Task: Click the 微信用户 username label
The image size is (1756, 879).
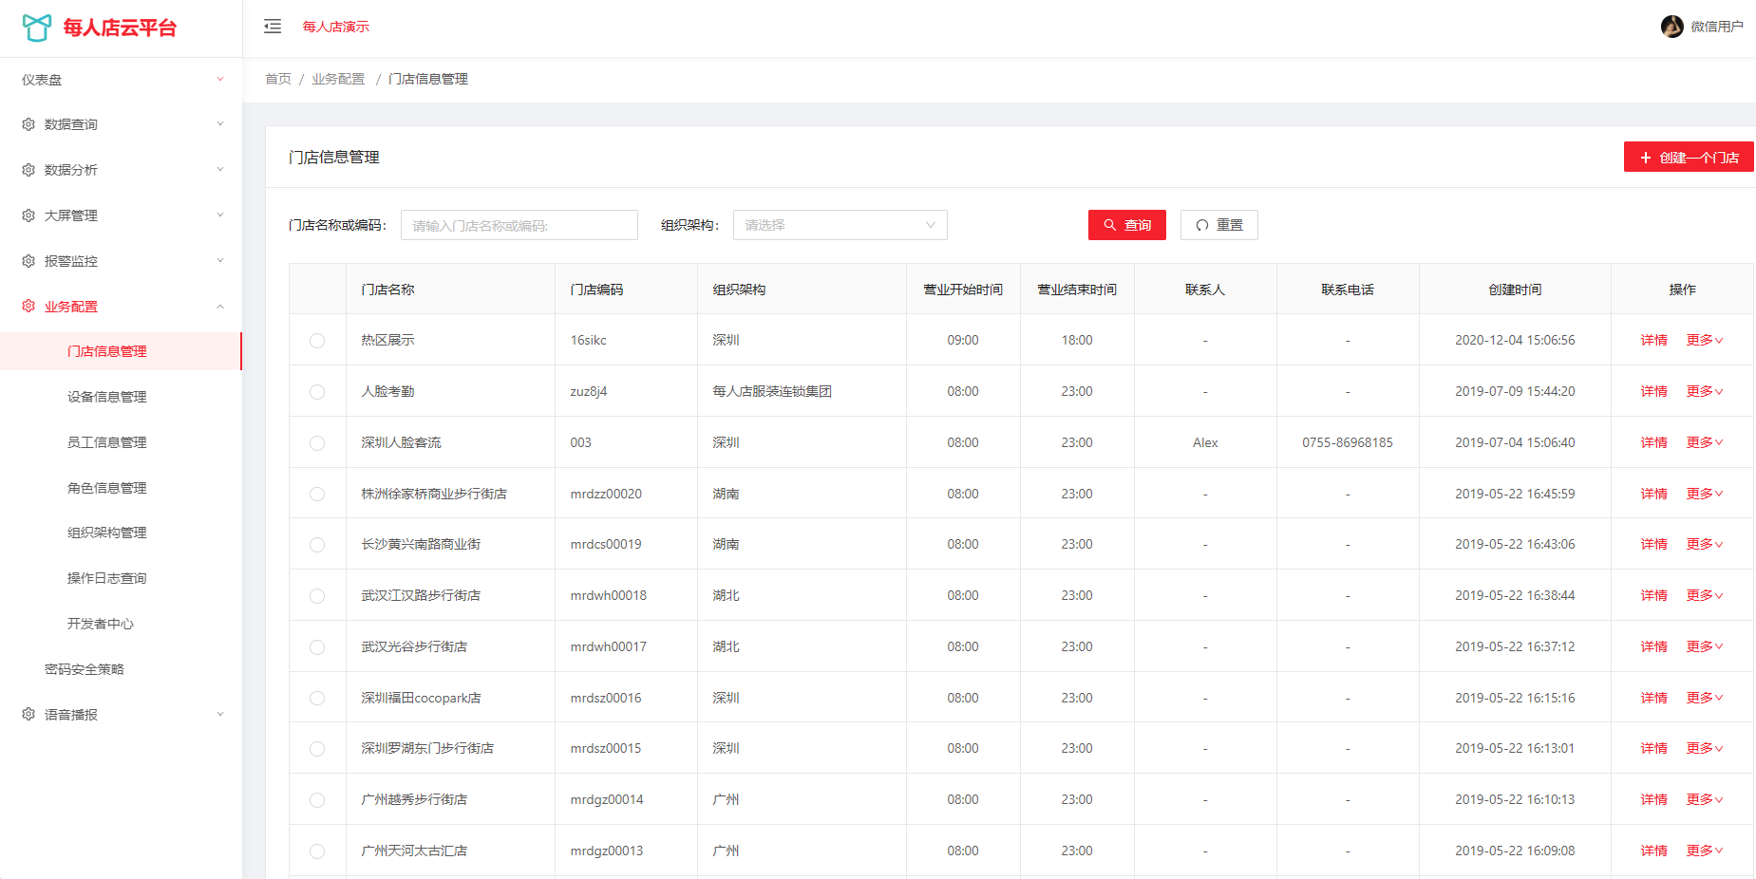Action: pos(1717,27)
